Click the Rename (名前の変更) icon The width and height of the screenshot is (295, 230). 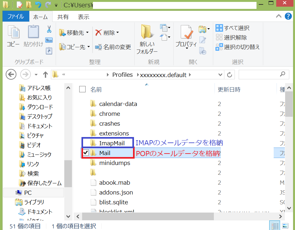[98, 47]
